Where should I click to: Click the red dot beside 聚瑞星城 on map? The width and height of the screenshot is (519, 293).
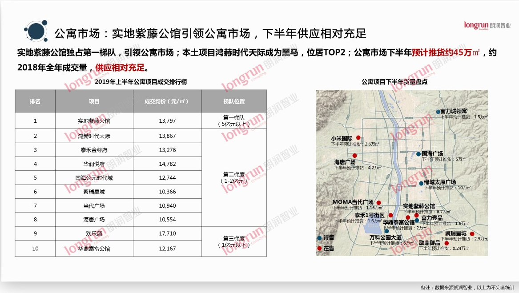(472, 234)
